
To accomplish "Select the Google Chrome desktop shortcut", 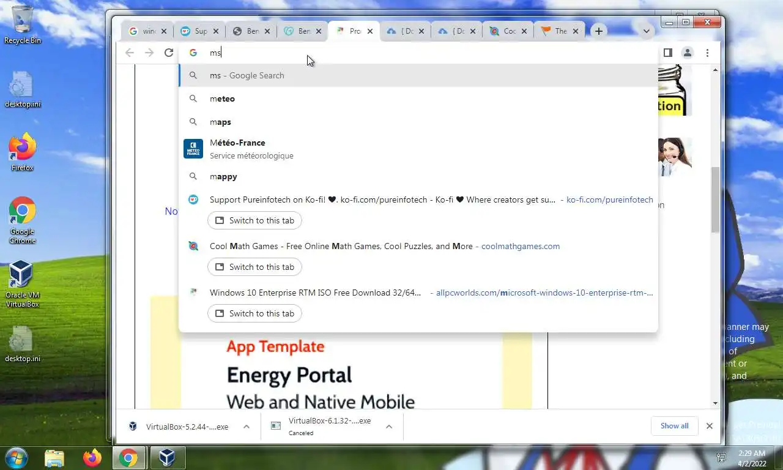I will click(23, 220).
